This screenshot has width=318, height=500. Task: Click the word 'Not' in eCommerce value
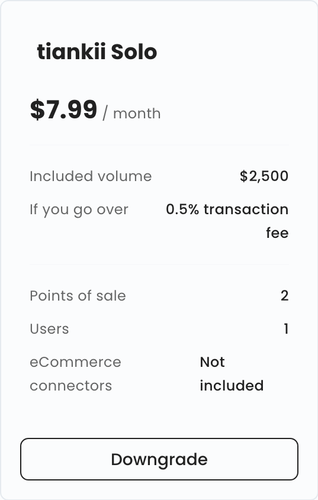tap(213, 362)
